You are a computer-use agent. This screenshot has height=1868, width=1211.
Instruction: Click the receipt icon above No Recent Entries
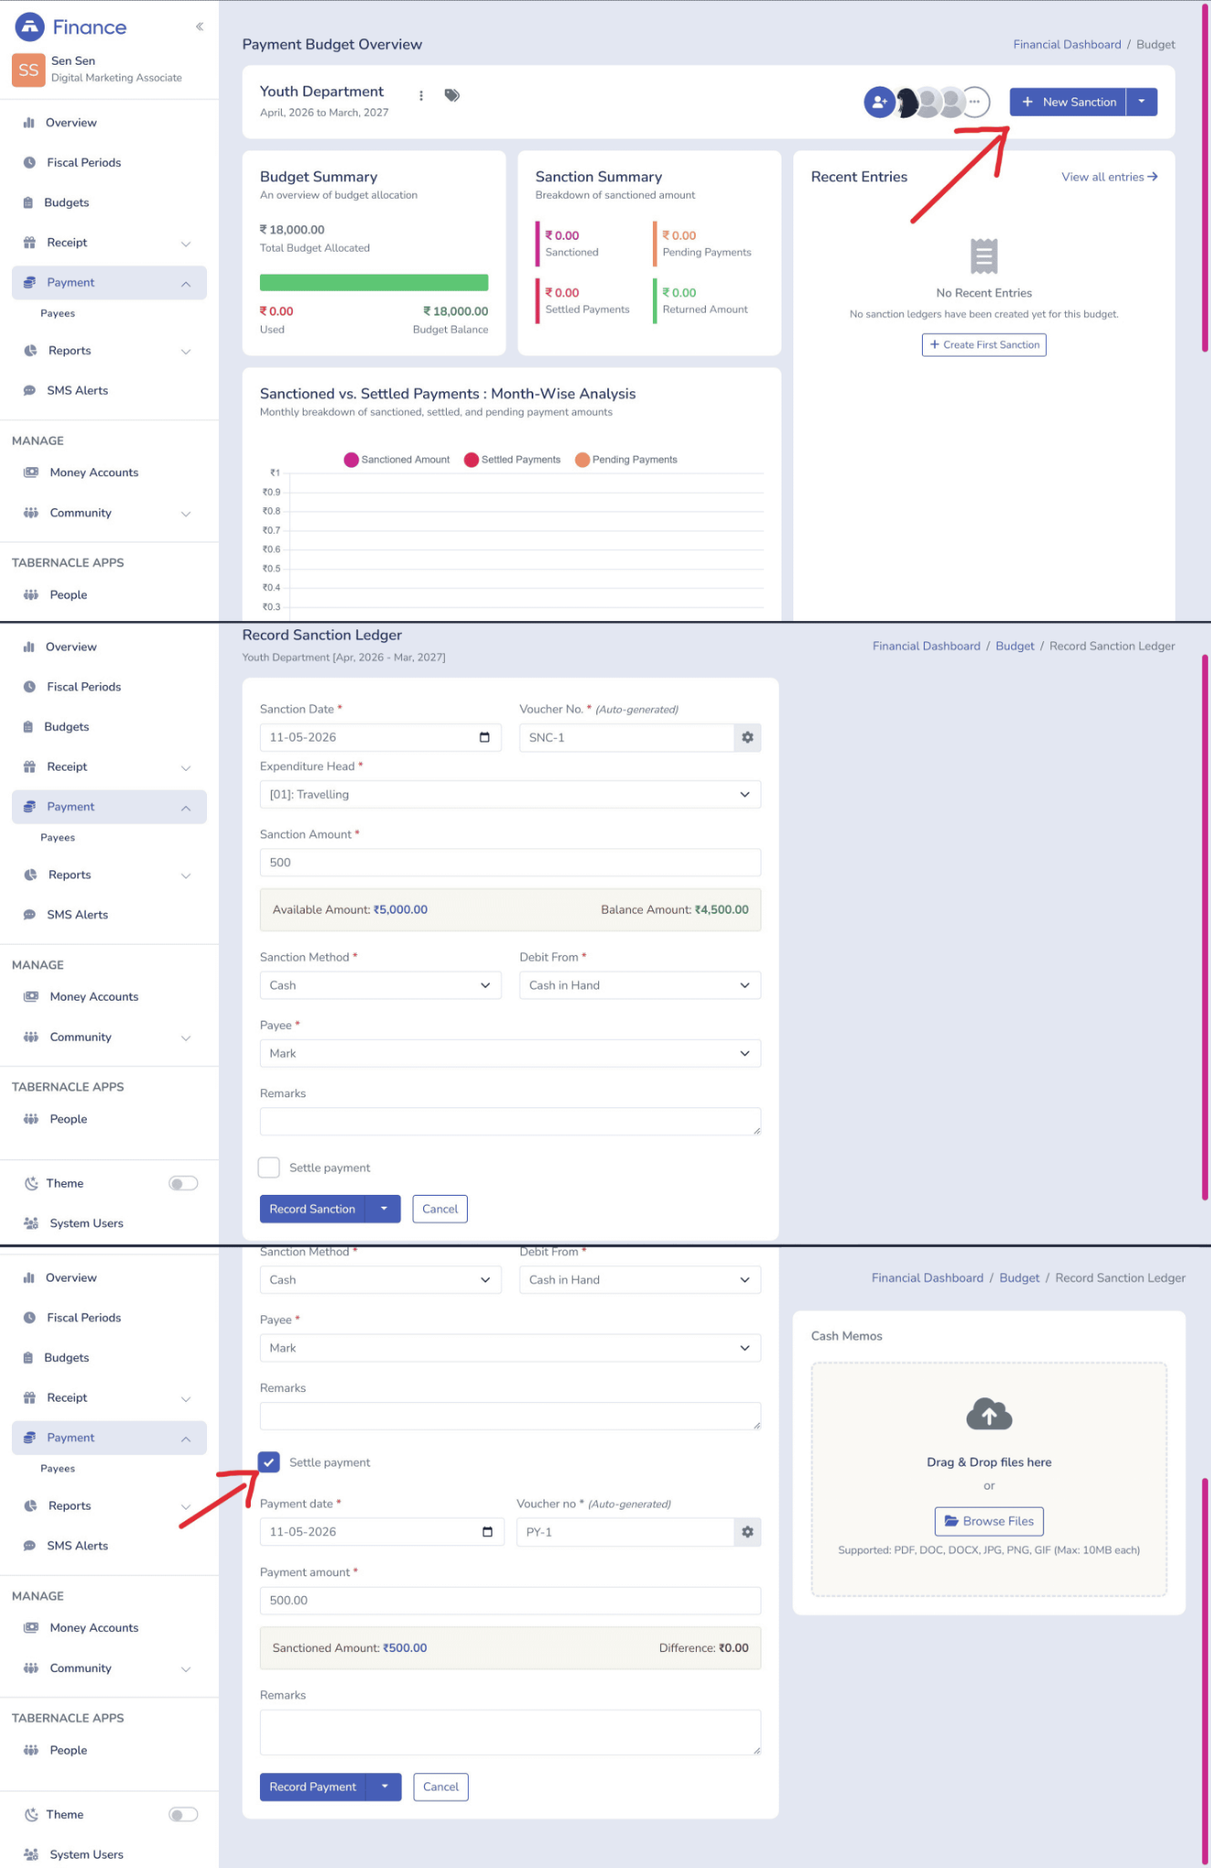[984, 256]
